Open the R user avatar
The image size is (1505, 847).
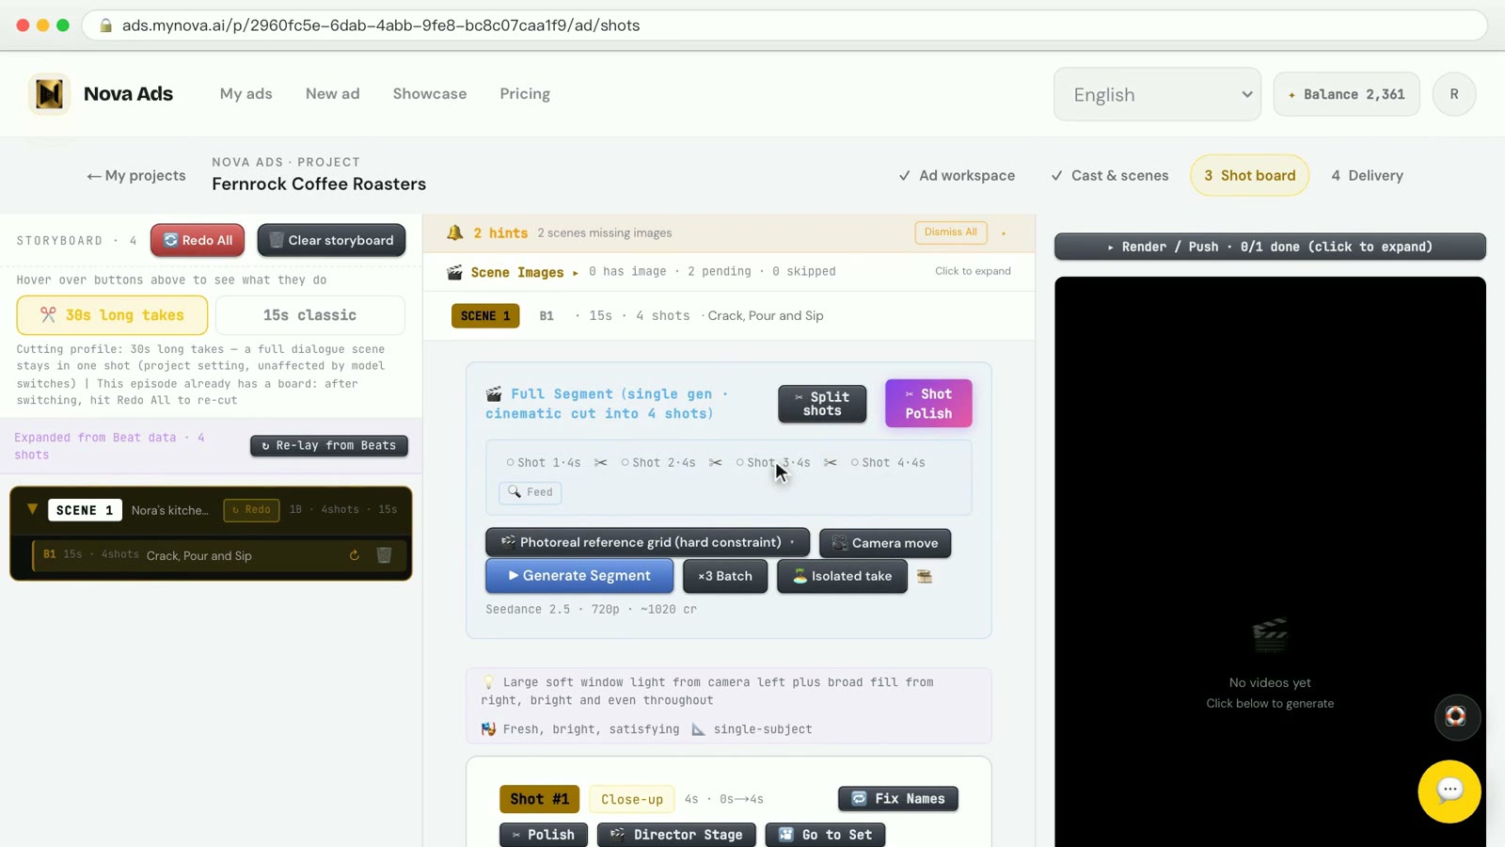coord(1454,94)
